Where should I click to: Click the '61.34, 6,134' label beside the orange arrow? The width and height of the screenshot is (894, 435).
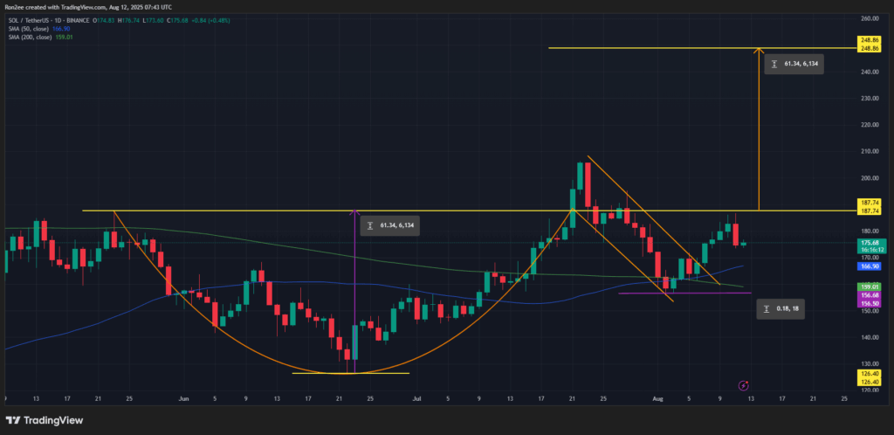coord(796,64)
